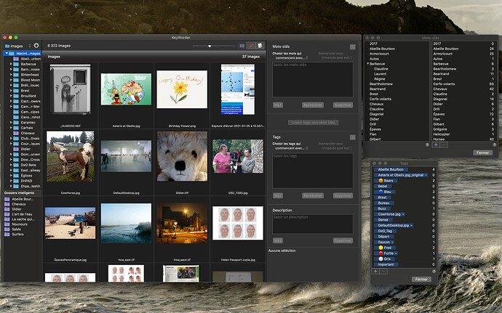Select Claudine under Barbecue keyword
The image size is (502, 313).
(x=381, y=69)
